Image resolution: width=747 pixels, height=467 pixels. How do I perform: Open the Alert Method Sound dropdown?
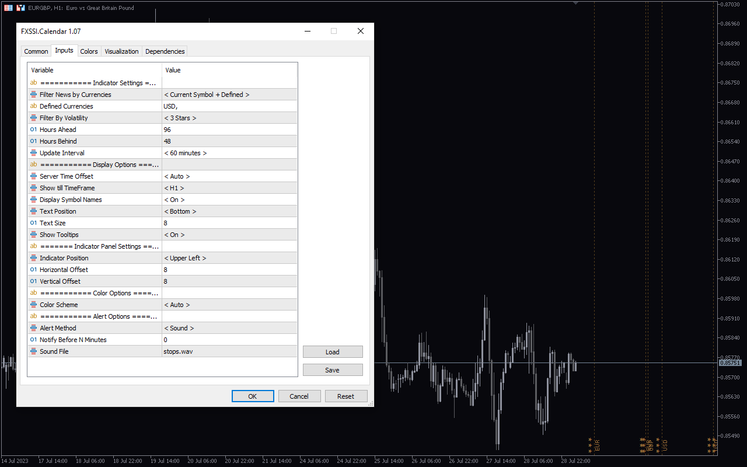click(230, 328)
